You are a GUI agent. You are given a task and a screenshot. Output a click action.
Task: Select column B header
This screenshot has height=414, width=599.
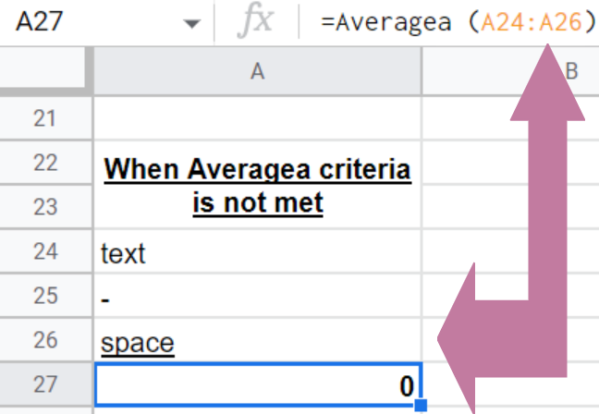tap(570, 71)
